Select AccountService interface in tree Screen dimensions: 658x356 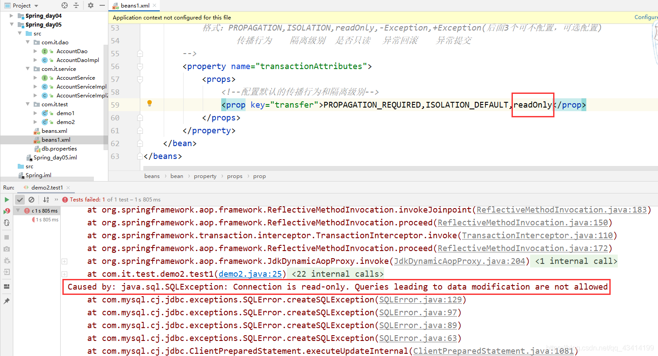pyautogui.click(x=76, y=77)
